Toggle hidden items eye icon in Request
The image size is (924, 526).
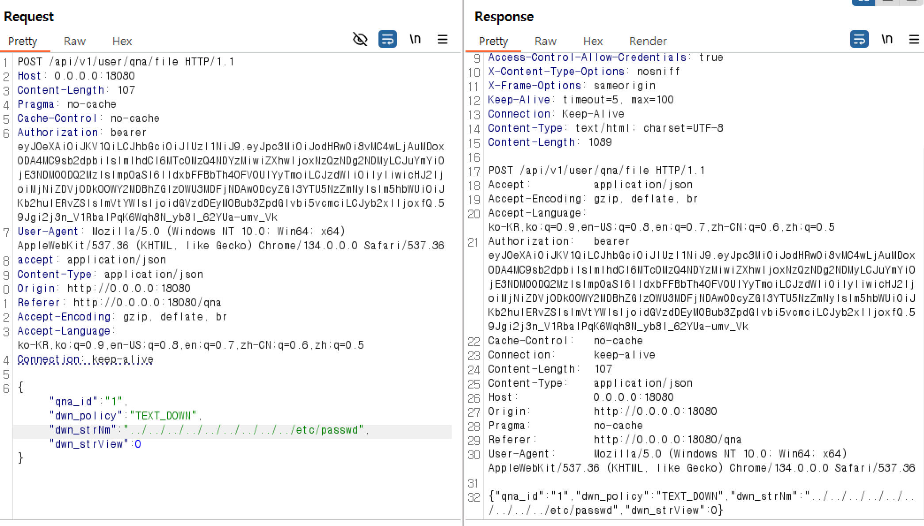pos(360,39)
